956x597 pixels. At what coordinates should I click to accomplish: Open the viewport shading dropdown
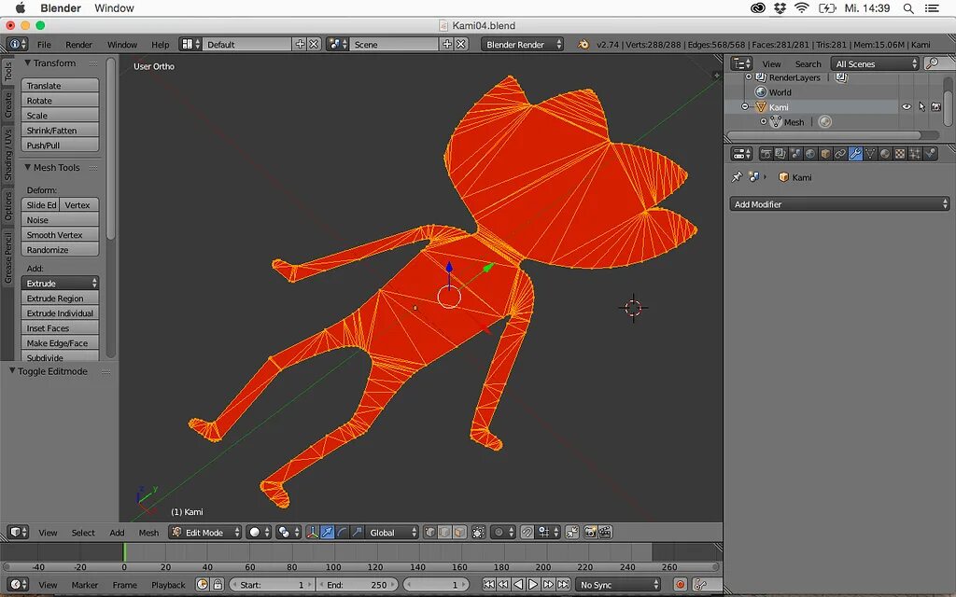click(x=258, y=533)
